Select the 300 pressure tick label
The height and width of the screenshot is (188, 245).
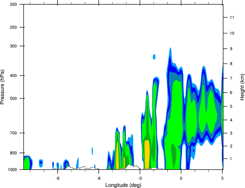tap(13, 46)
